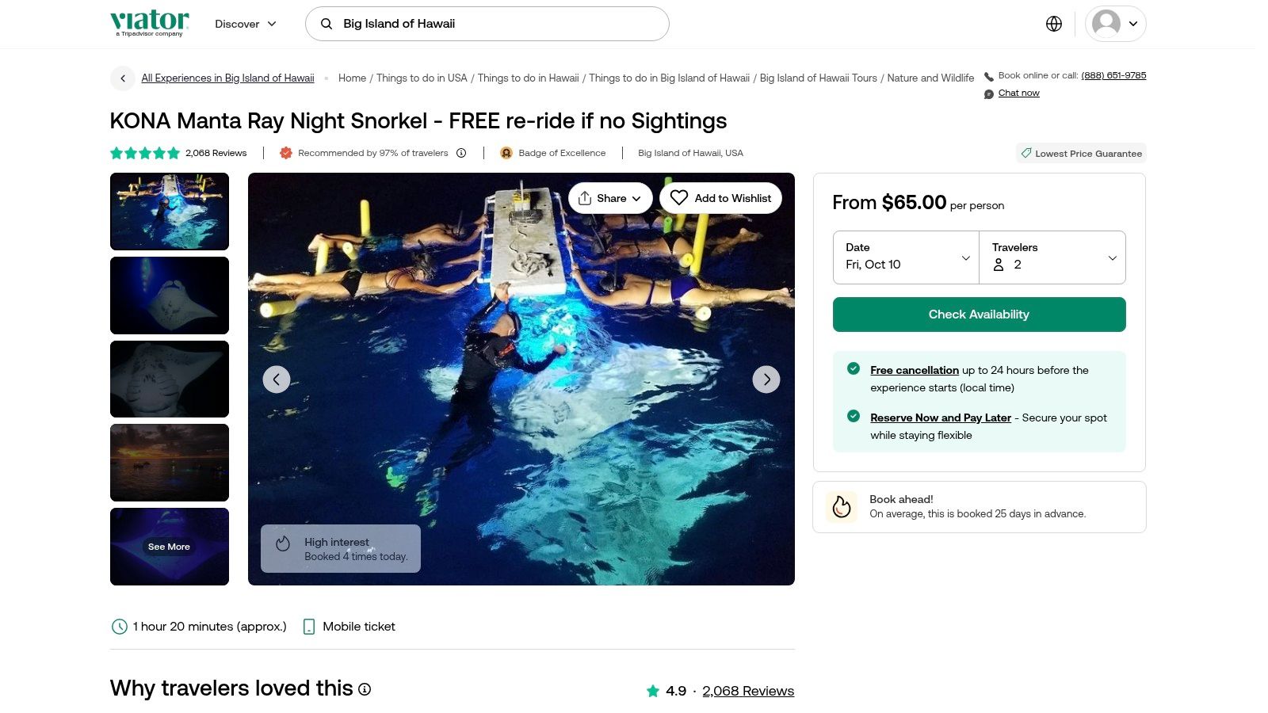The width and height of the screenshot is (1268, 713).
Task: Show next photo with right arrow
Action: point(766,379)
